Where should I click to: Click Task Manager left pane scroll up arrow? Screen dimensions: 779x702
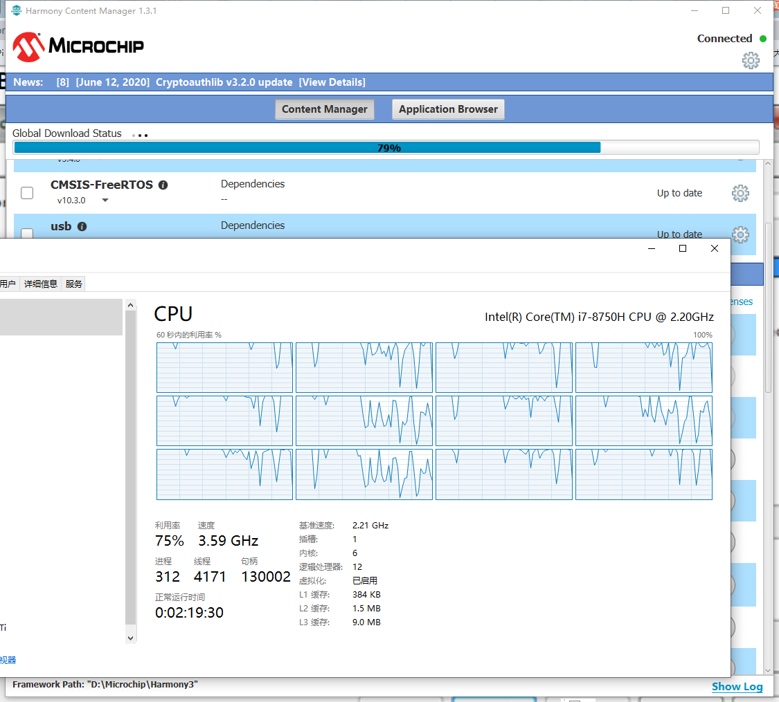(131, 305)
